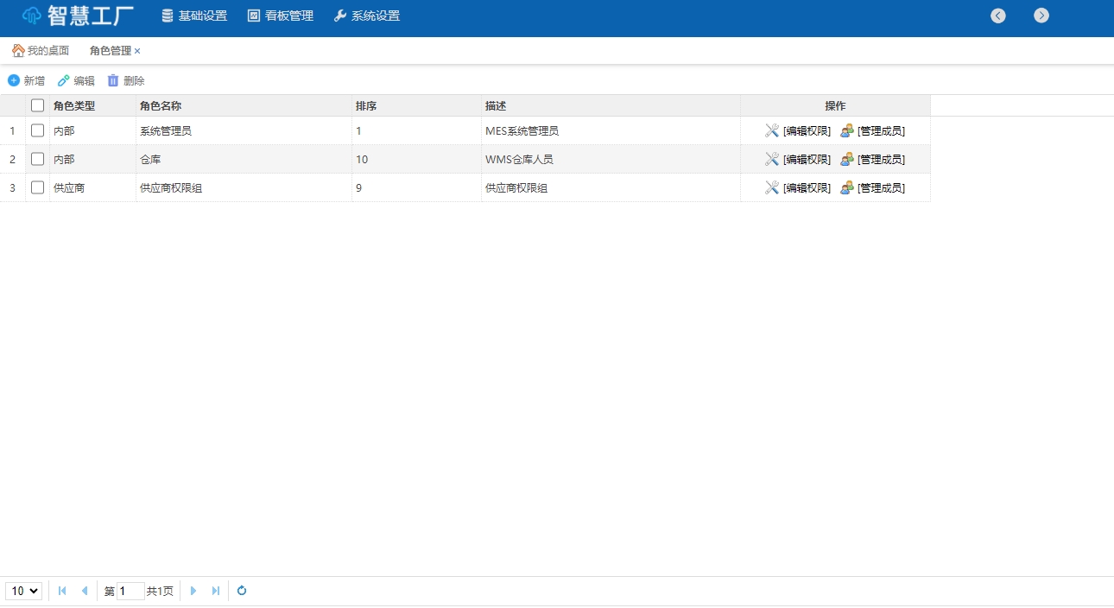Check the box for 仓库 row

38,159
